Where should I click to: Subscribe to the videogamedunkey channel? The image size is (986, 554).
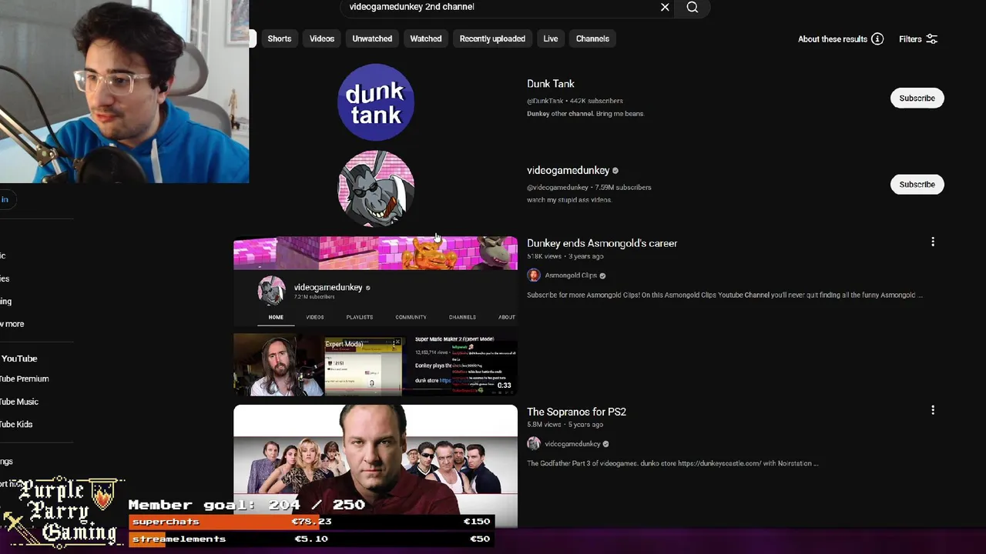coord(917,185)
